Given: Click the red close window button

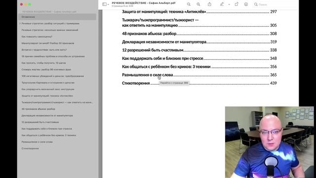Looking at the screenshot, I should [x=21, y=4].
